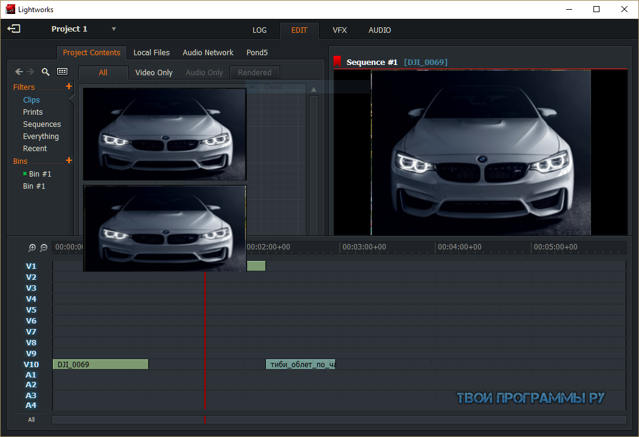Click the exit project icon
This screenshot has width=639, height=437.
[x=14, y=29]
